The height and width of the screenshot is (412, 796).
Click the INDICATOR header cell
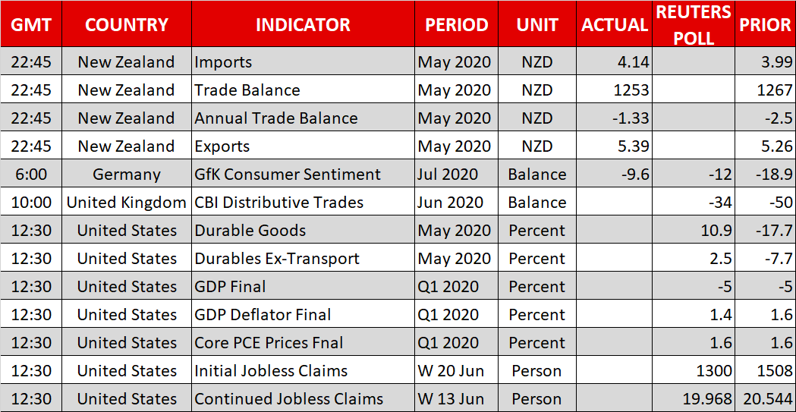tap(303, 24)
